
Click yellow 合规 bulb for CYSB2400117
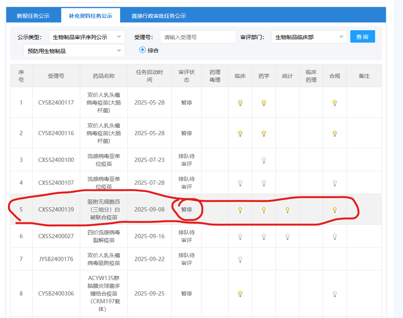[335, 103]
